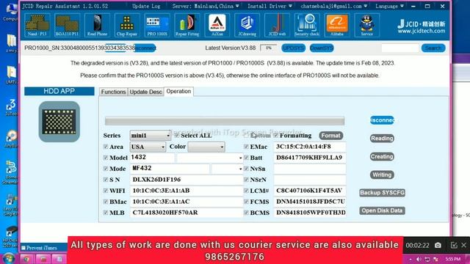
Task: Click the DownSYS button
Action: [x=322, y=48]
